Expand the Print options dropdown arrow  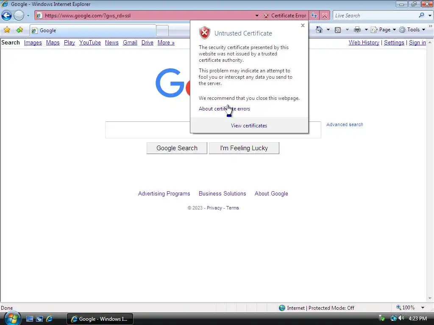366,30
